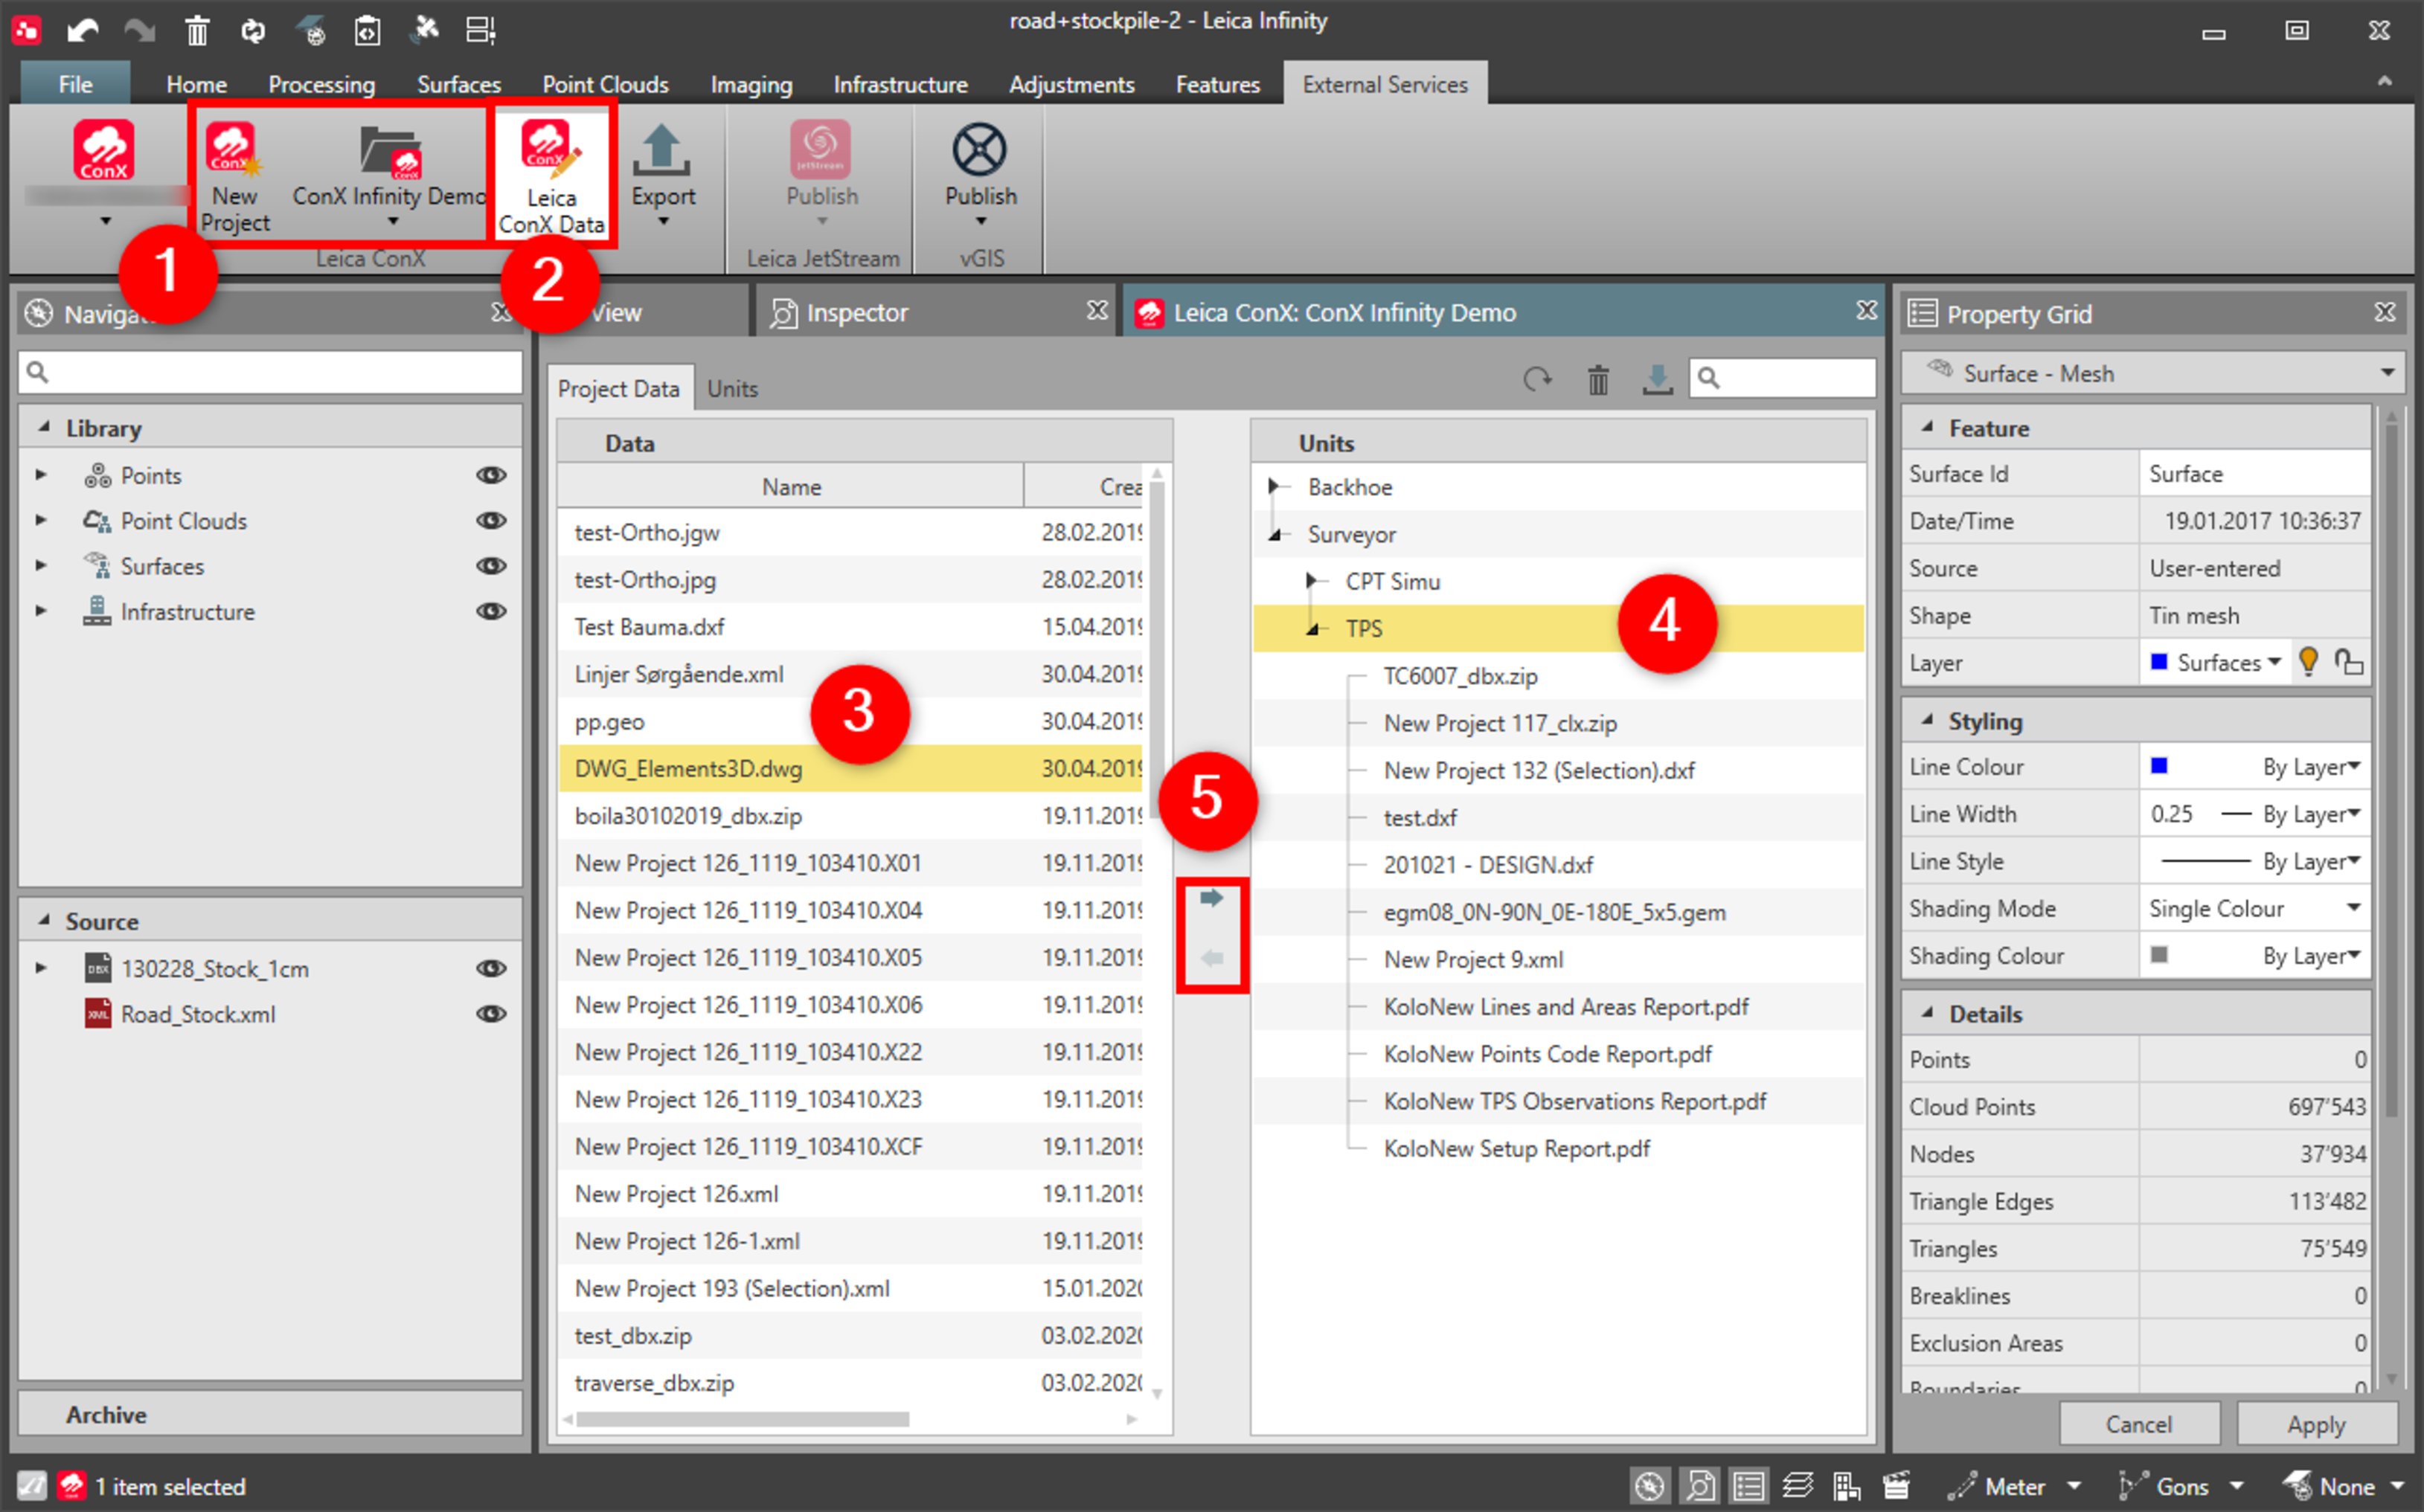2424x1512 pixels.
Task: Click the navigator compass icon in status bar
Action: pos(1649,1486)
